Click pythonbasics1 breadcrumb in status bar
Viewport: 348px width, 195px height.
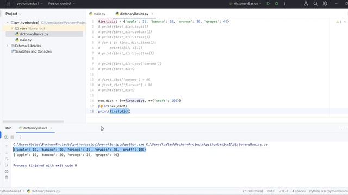tap(10, 191)
